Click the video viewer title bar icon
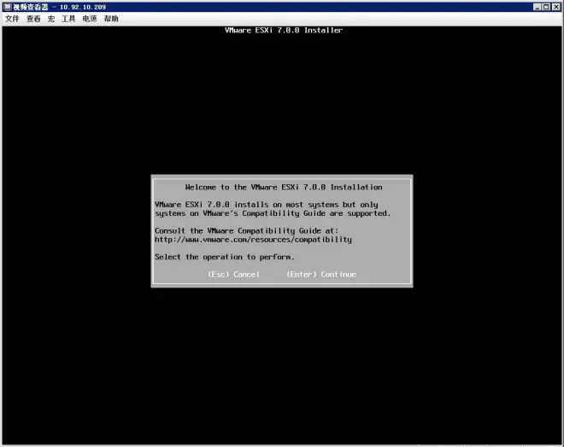The image size is (564, 447). coord(8,7)
